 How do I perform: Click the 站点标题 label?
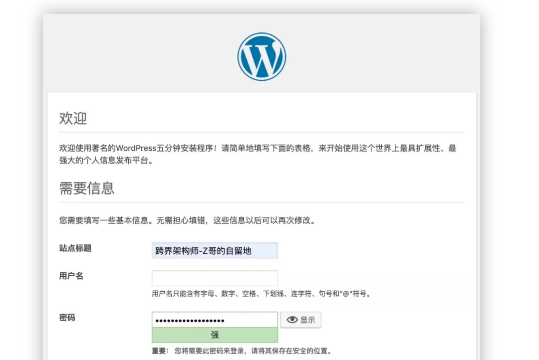point(75,248)
